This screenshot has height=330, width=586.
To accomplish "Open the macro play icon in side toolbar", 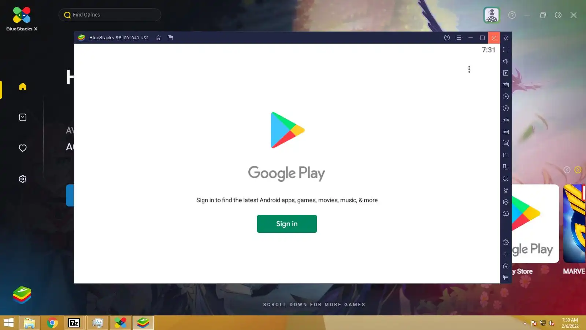I will (506, 96).
